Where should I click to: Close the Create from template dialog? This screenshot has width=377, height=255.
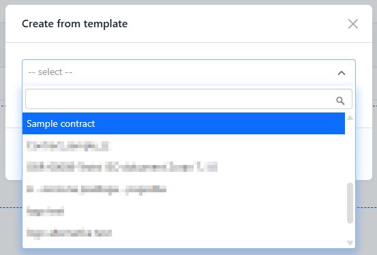click(x=353, y=24)
